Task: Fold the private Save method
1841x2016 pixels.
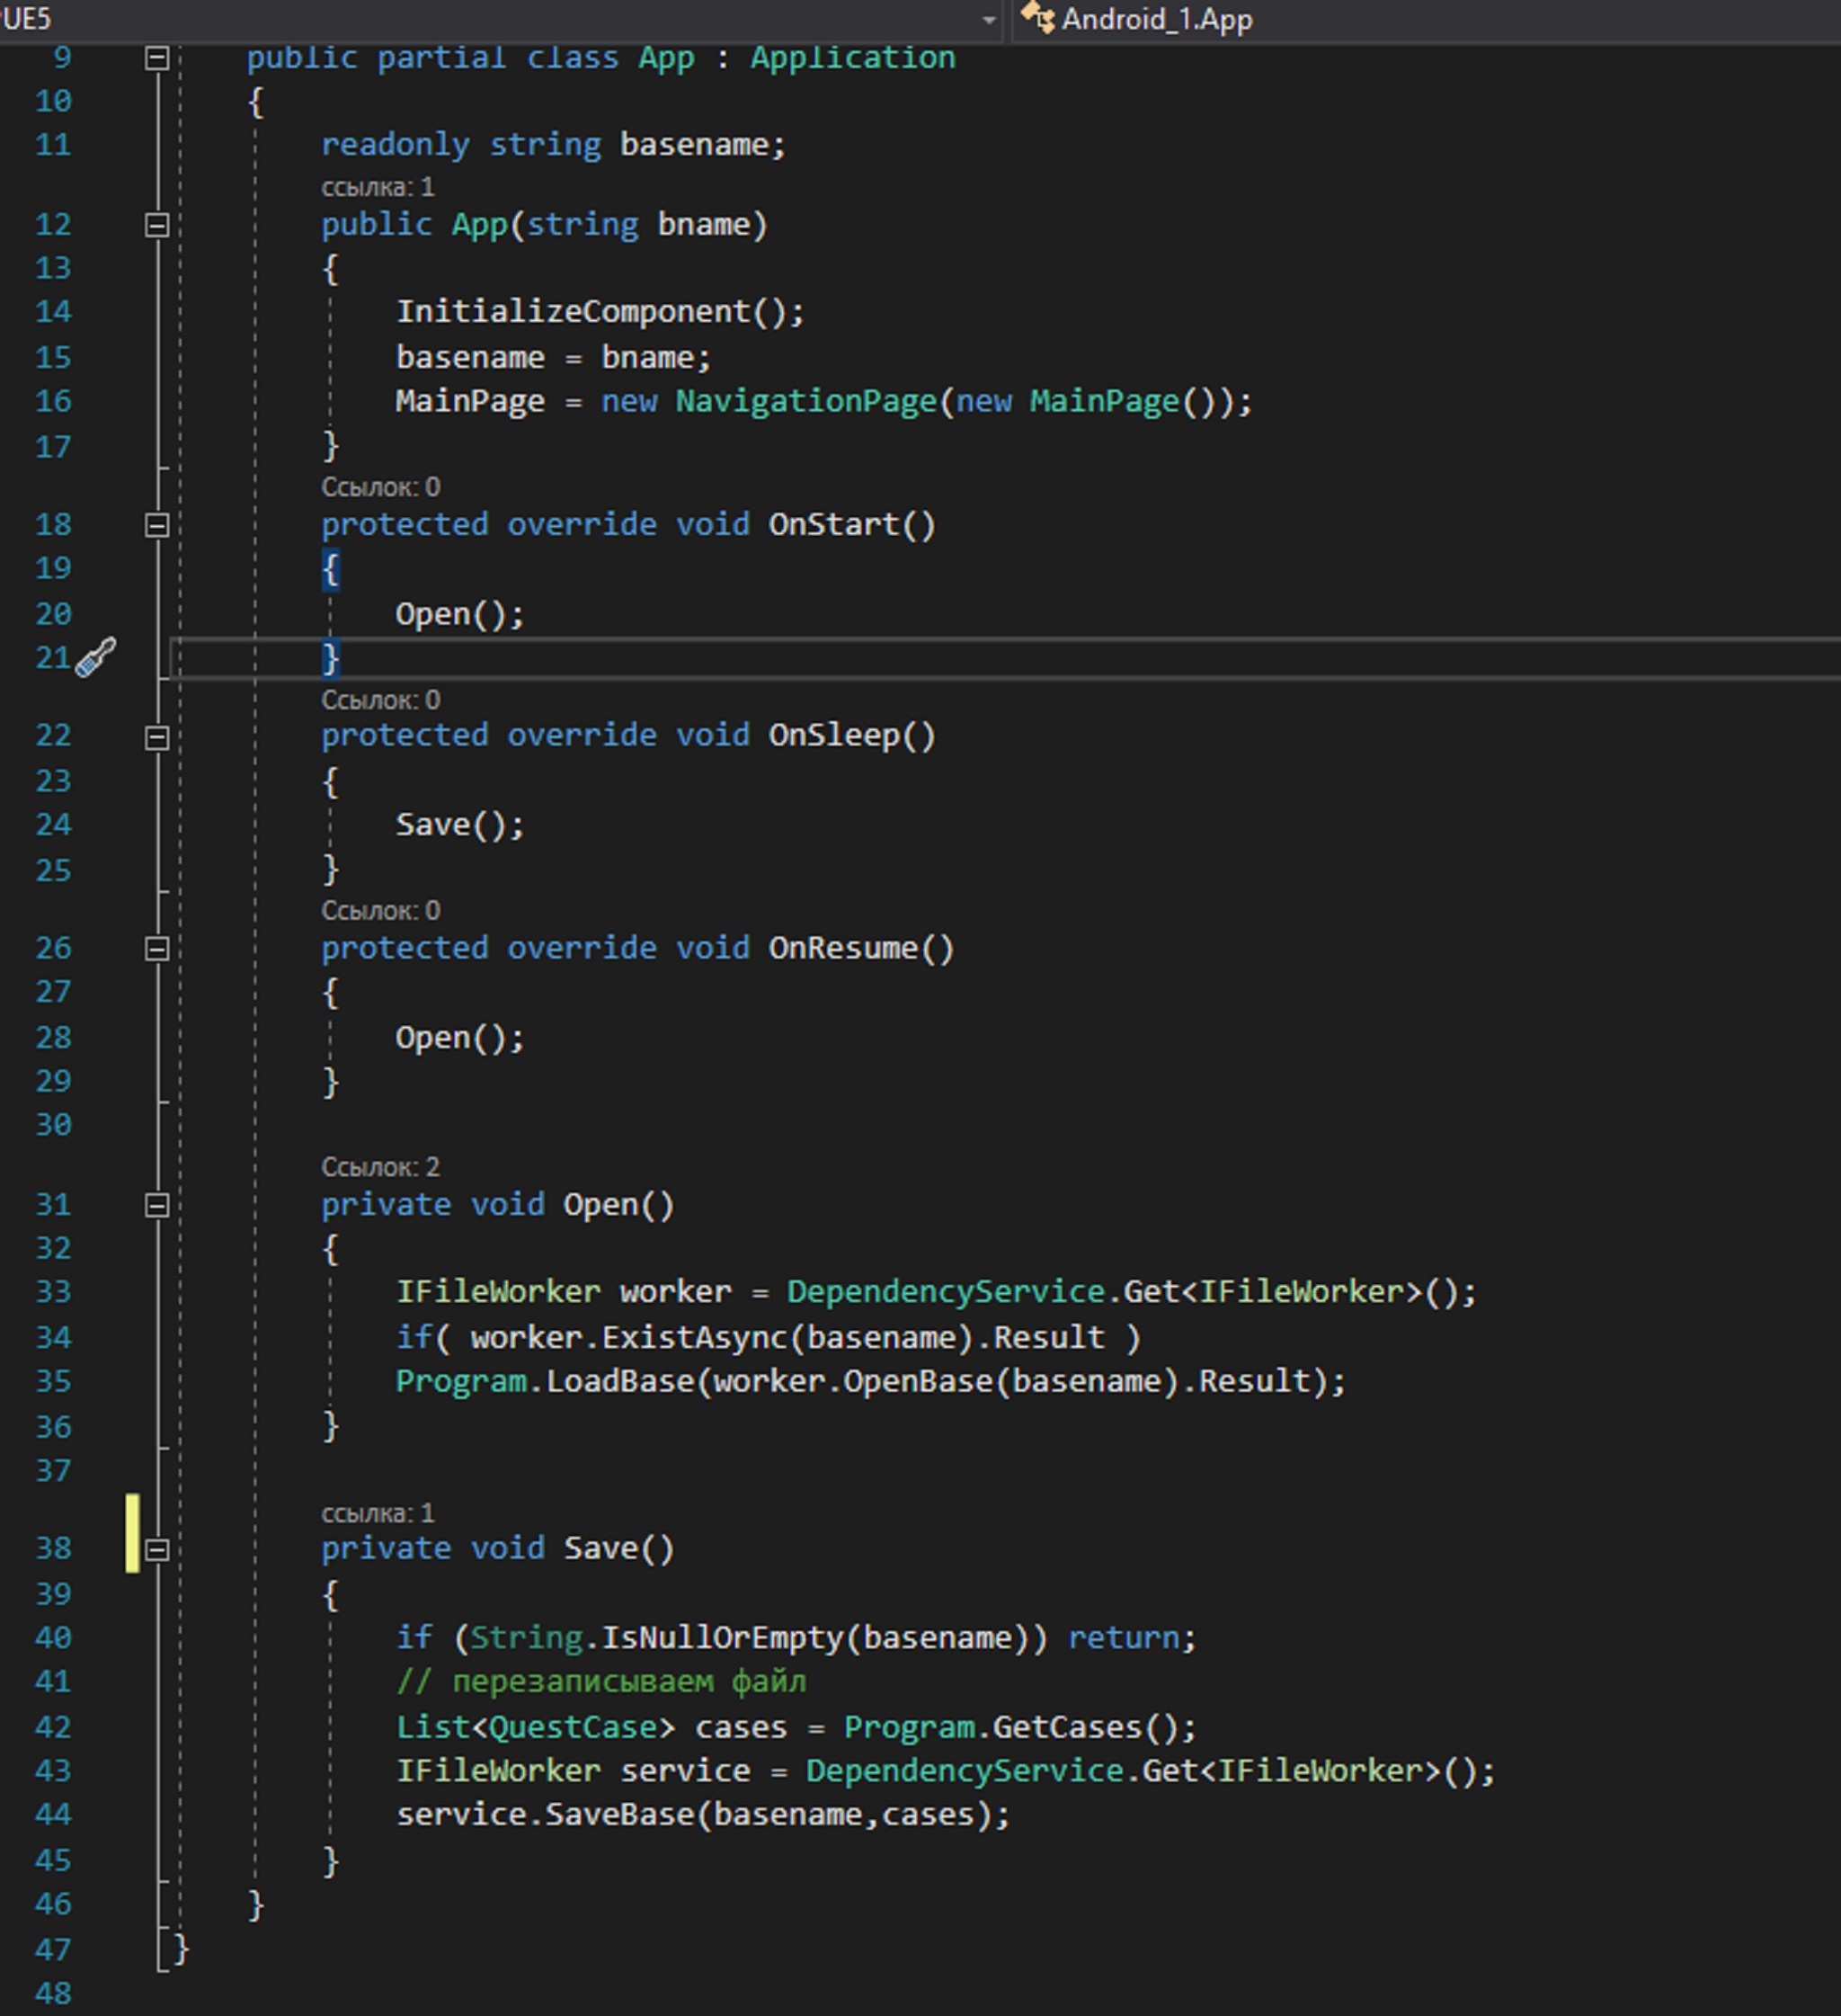Action: [x=157, y=1549]
